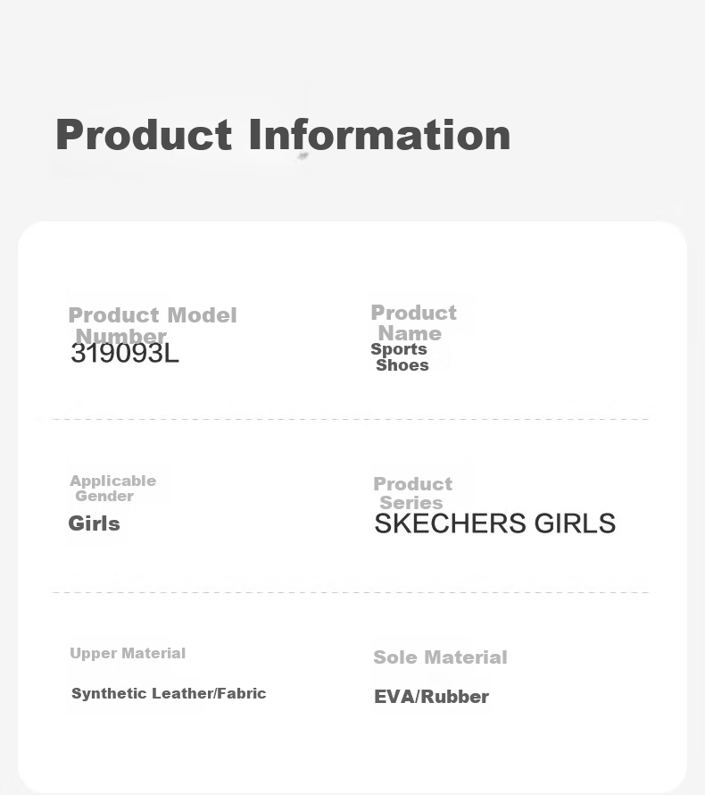Click the word SKECHERS in series value
705x795 pixels.
(451, 523)
